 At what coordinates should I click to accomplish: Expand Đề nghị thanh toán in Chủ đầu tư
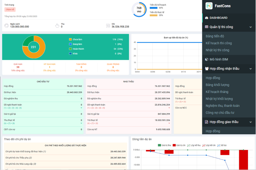[81, 108]
